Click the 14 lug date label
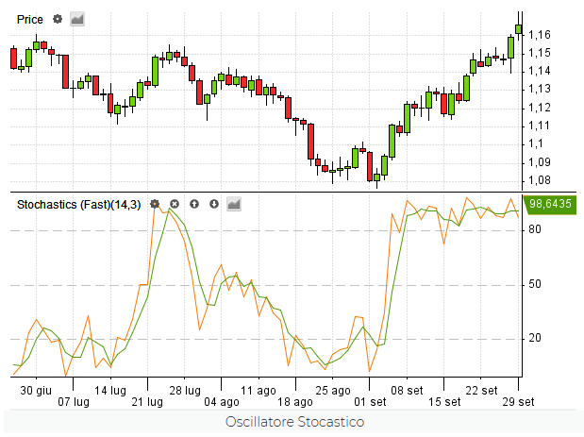The height and width of the screenshot is (437, 584). pyautogui.click(x=110, y=391)
